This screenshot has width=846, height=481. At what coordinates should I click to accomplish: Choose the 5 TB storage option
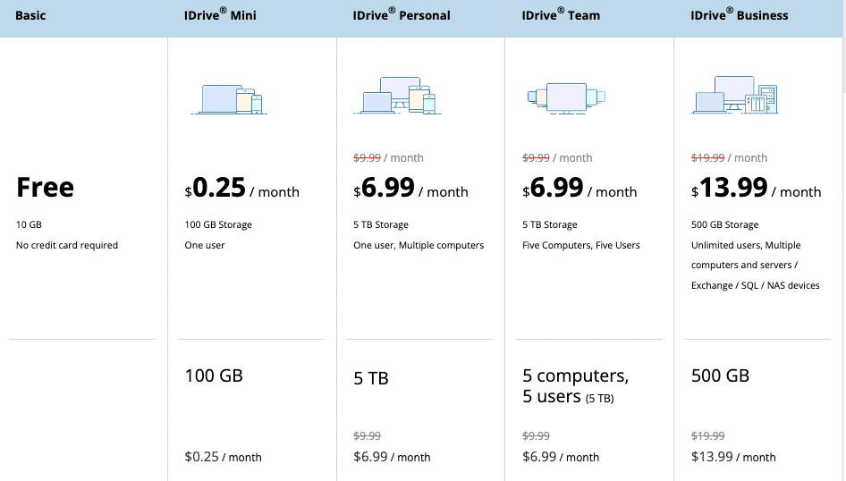371,378
